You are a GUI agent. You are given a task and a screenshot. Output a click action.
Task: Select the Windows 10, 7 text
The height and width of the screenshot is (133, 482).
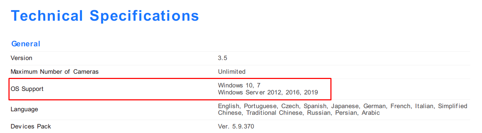[239, 85]
